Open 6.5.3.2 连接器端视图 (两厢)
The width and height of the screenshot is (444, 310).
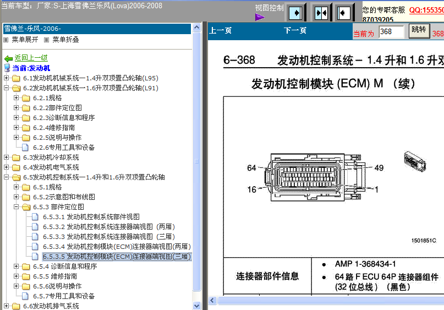click(x=109, y=227)
